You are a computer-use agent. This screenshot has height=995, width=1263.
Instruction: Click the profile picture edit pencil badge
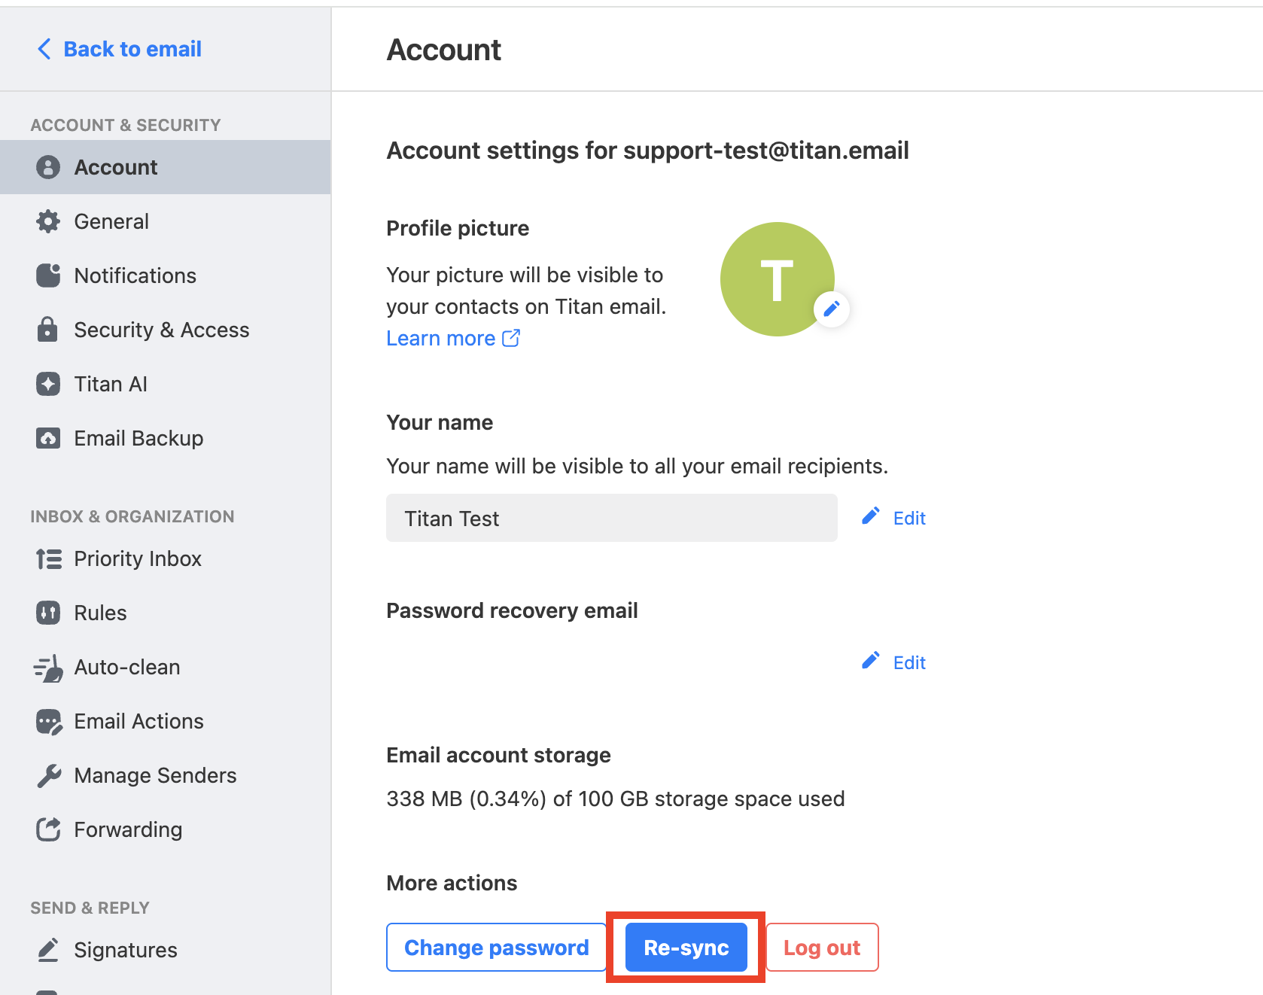point(832,309)
